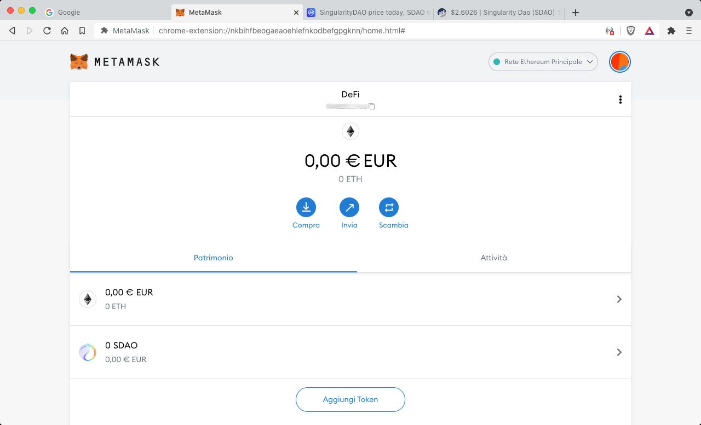Open a new browser tab
The image size is (701, 425).
(576, 12)
